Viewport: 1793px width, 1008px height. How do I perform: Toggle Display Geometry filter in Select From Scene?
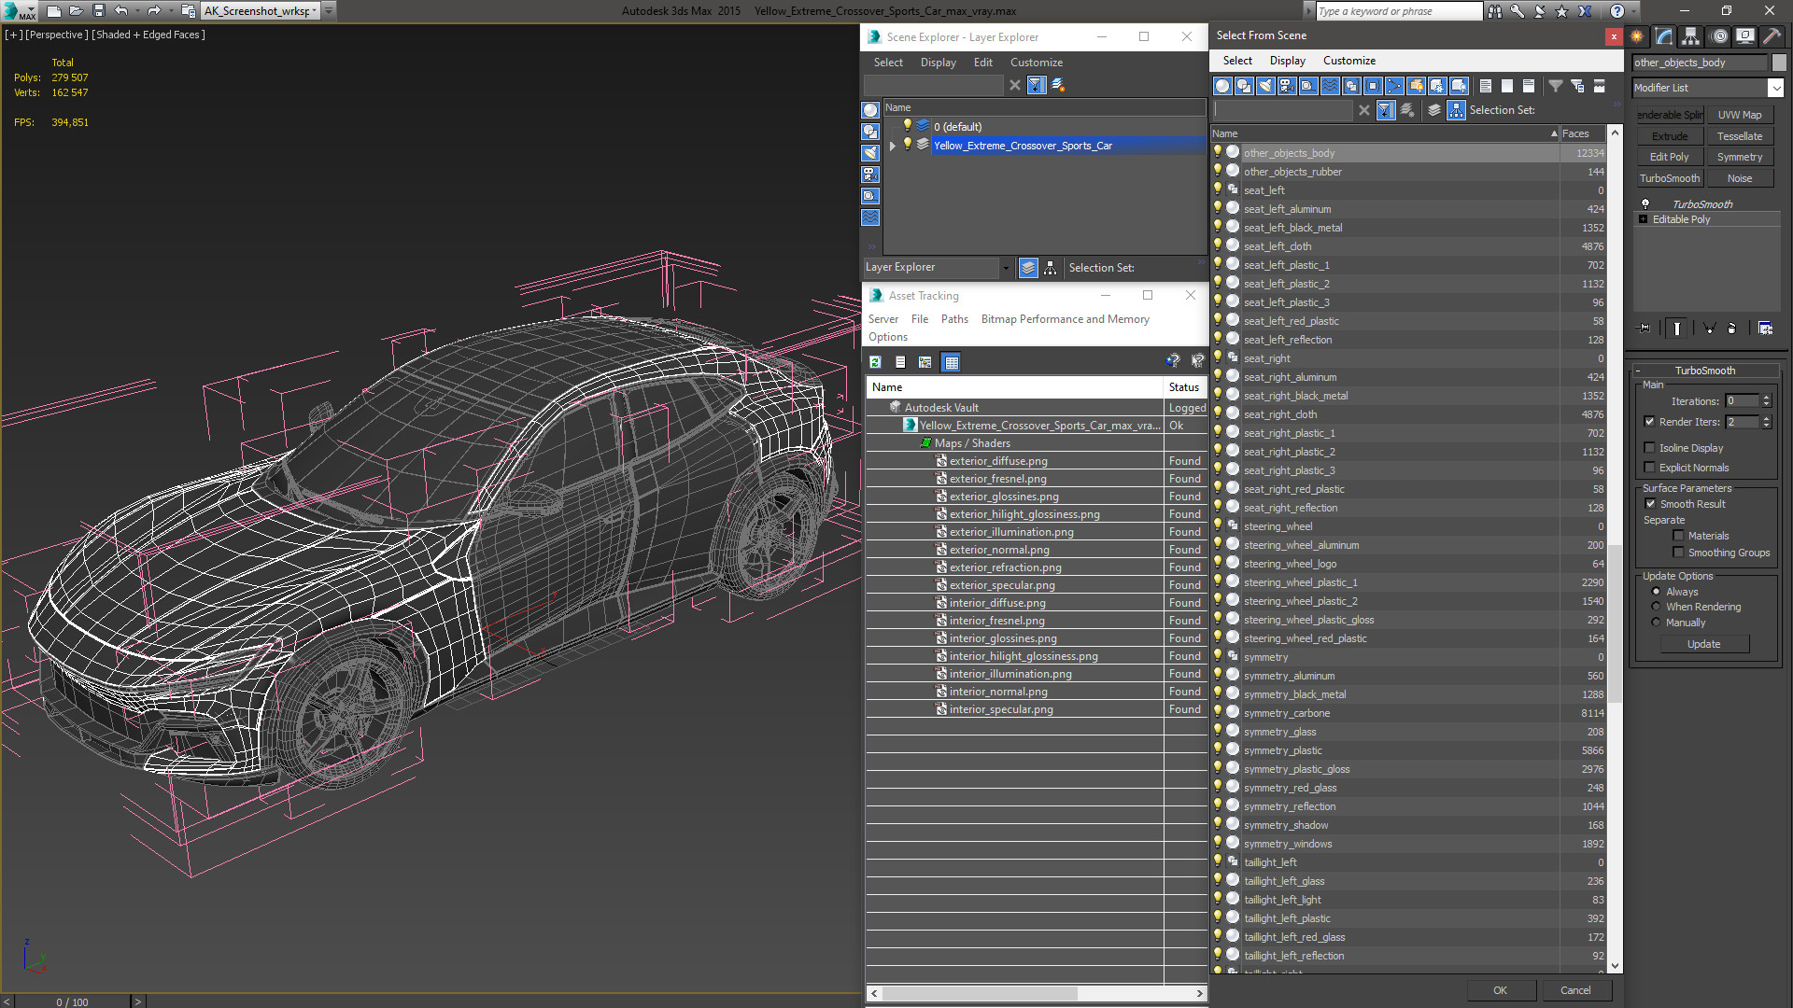click(1222, 86)
